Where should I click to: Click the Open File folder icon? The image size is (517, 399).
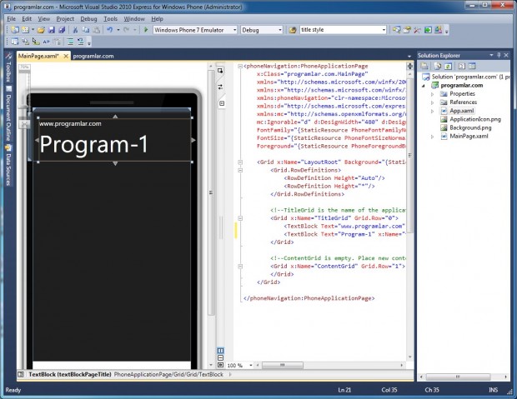(x=41, y=30)
